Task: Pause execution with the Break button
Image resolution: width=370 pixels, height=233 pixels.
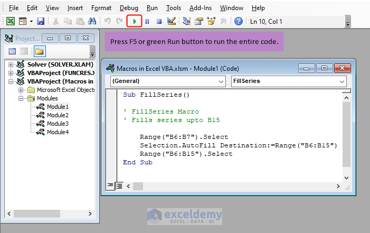Action: pyautogui.click(x=147, y=22)
